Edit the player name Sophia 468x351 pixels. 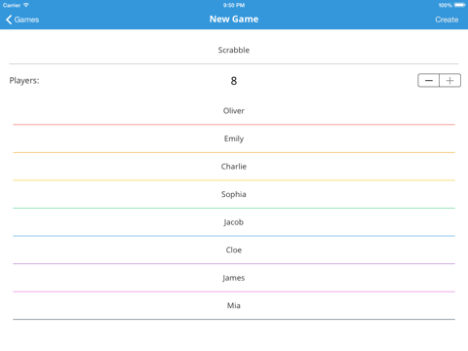point(234,194)
